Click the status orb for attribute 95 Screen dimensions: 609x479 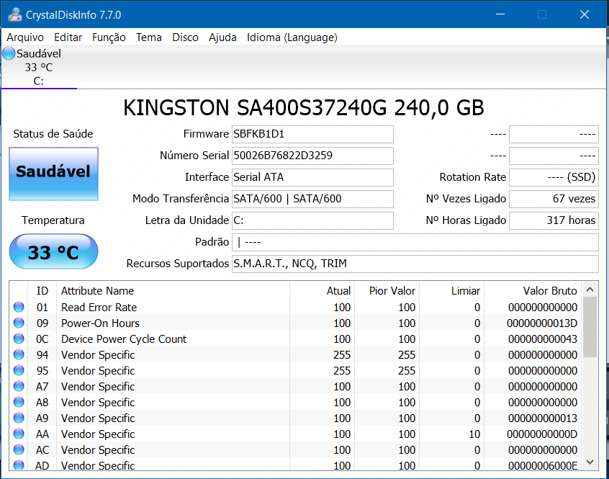click(19, 371)
